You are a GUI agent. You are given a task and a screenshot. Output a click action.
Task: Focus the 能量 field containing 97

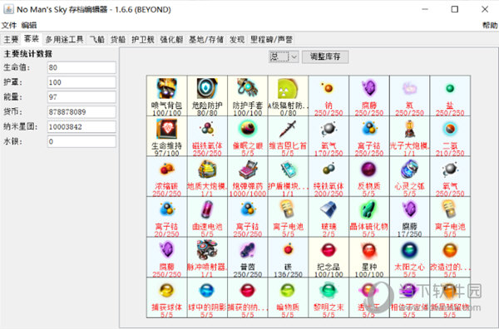82,97
